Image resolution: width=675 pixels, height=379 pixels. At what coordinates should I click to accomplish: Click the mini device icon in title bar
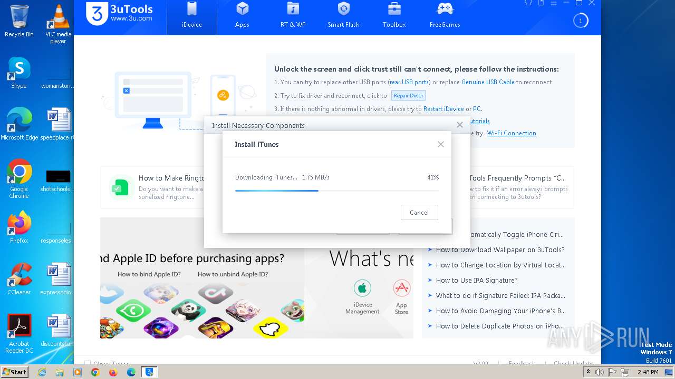[541, 3]
